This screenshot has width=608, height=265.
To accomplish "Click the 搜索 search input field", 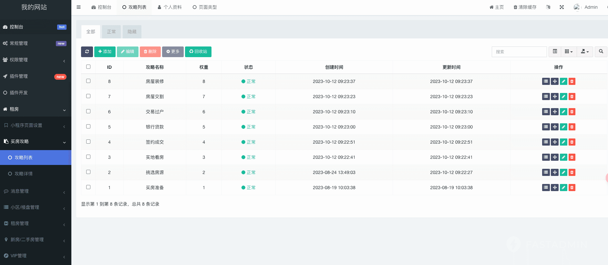I will (519, 52).
